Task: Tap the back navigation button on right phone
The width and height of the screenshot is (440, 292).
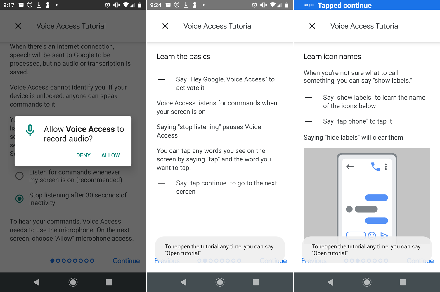Action: tap(330, 282)
